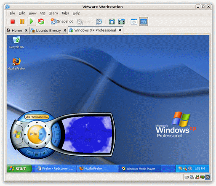
Task: Open the Edit menu
Action: coord(22,13)
